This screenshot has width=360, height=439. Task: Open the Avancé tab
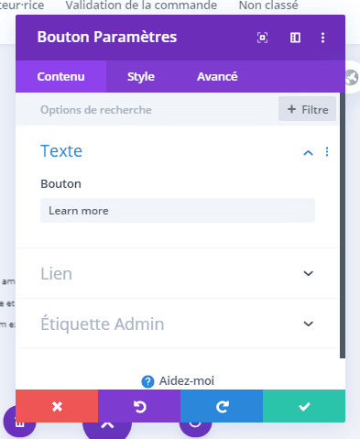(217, 76)
